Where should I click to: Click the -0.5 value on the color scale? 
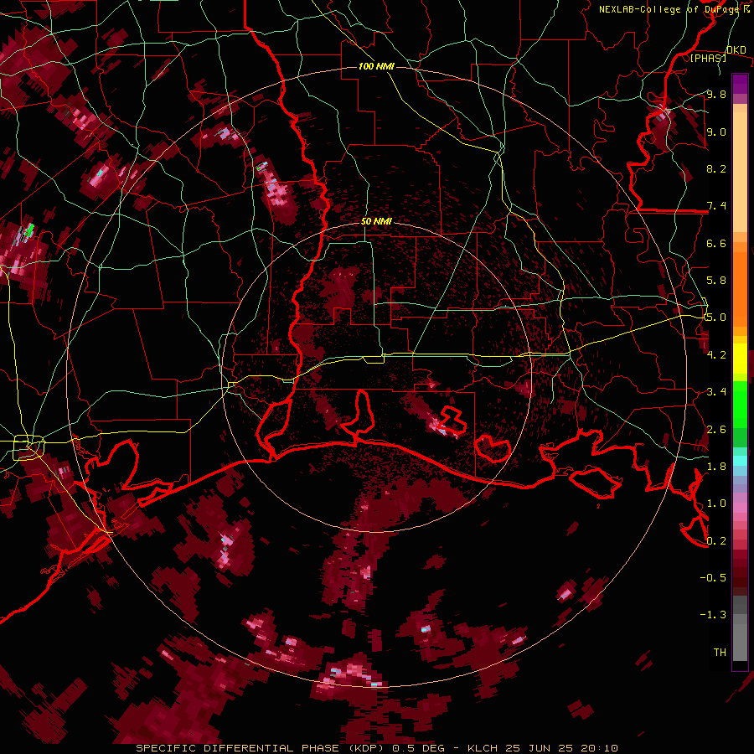tap(713, 578)
